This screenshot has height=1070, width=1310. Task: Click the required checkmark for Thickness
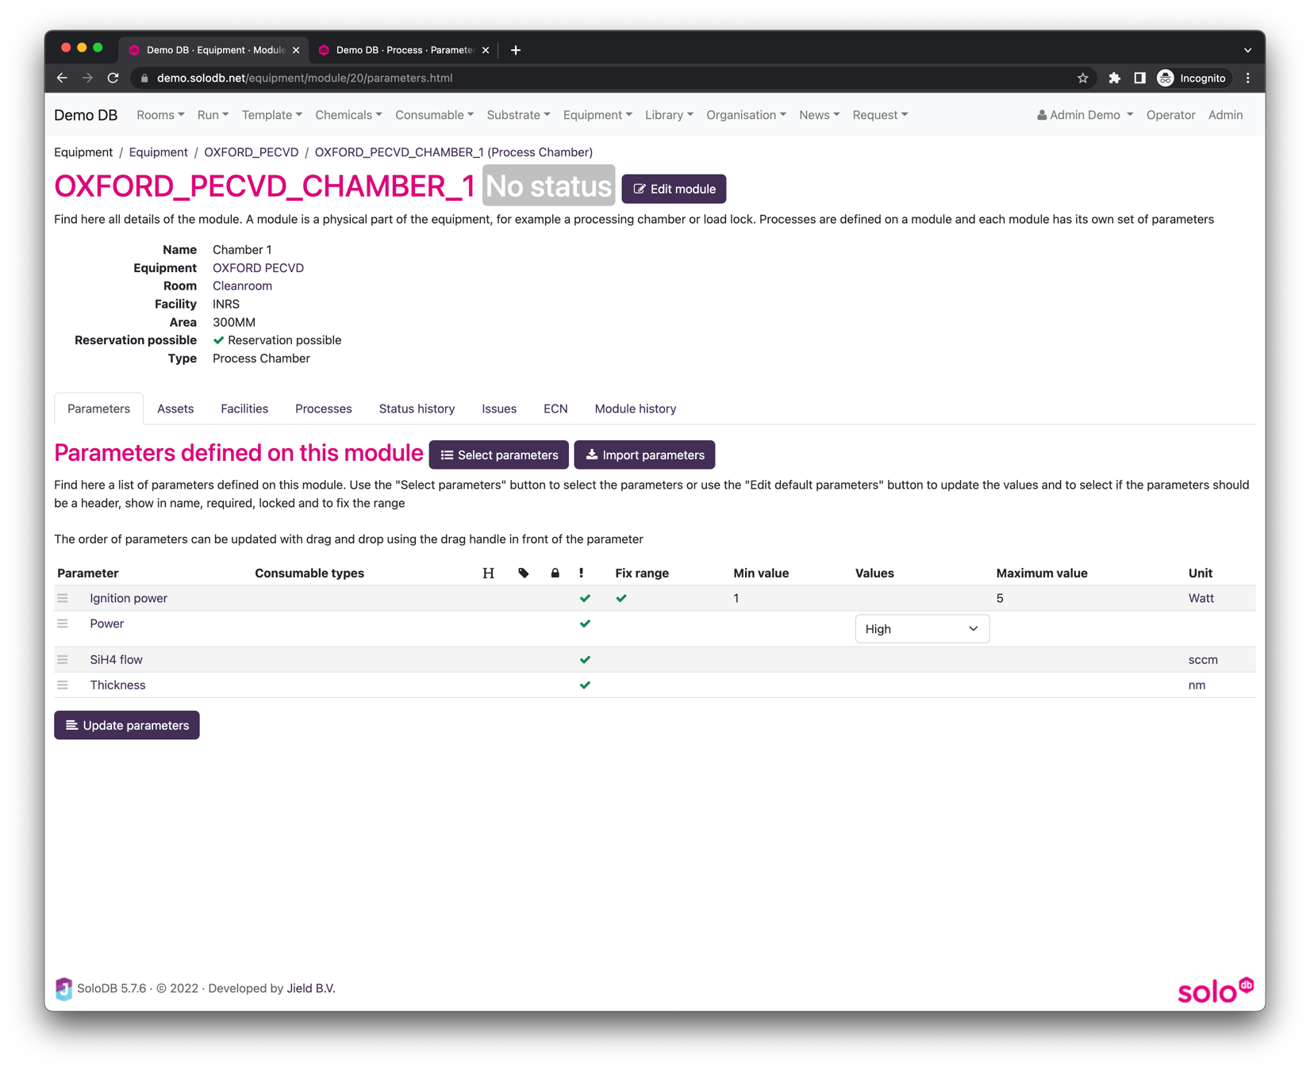586,685
